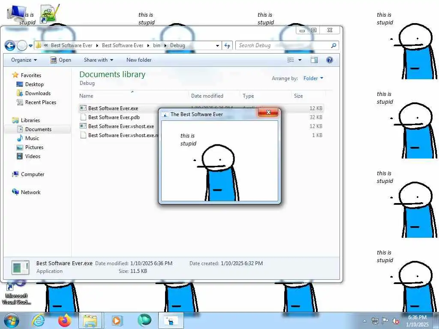Show hidden tray icons arrow

point(364,321)
